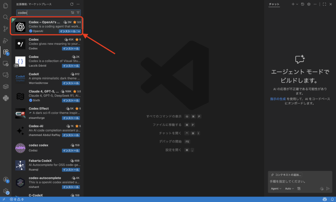
Task: Expand install options arrow for Codex OpenAI
Action: [x=79, y=31]
